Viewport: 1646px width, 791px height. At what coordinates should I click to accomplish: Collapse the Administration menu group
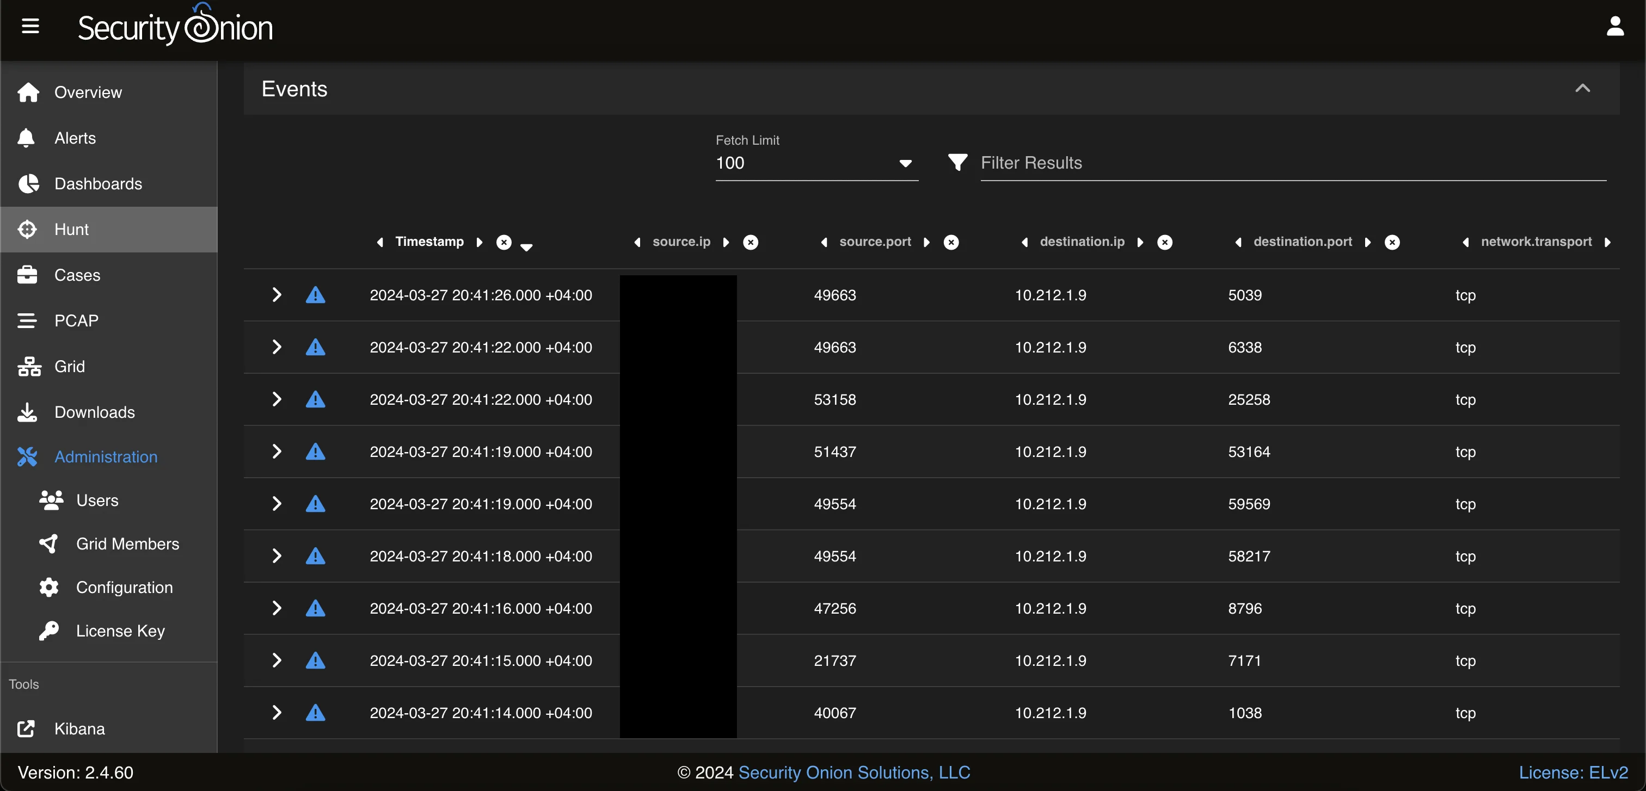pos(109,457)
